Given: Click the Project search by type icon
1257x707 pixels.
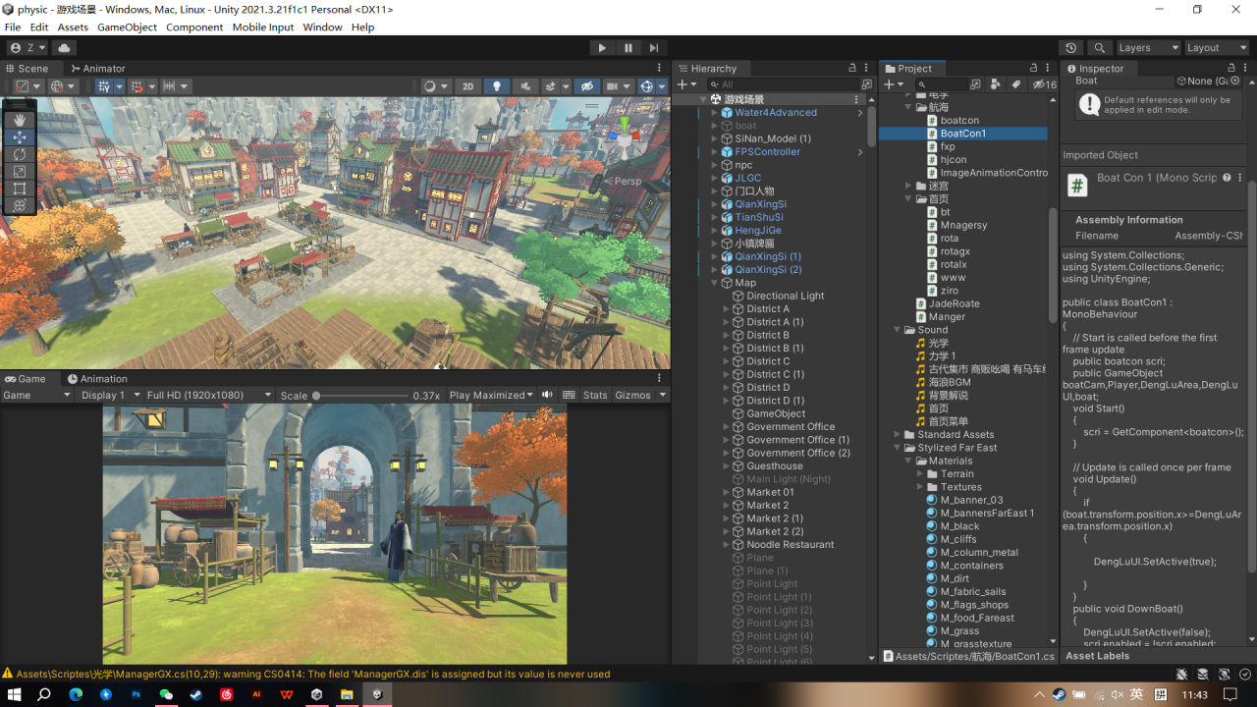Looking at the screenshot, I should pos(995,84).
